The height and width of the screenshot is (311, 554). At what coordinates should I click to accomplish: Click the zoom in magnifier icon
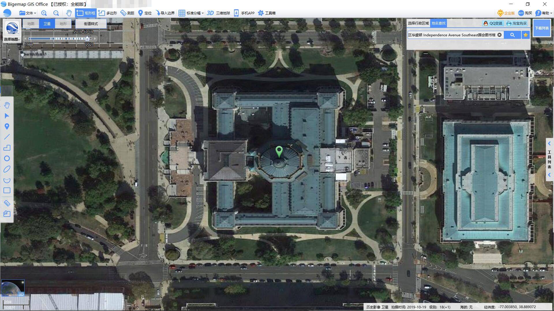44,13
